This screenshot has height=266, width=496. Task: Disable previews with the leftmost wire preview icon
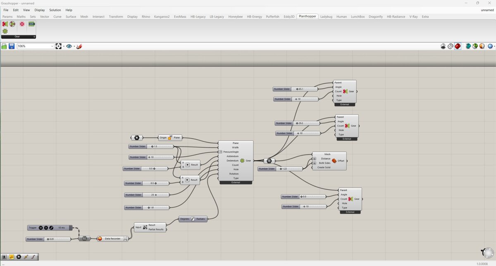[x=443, y=46]
